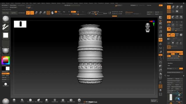The width and height of the screenshot is (186, 104).
Task: Toggle the Zadd mode button
Action: (73, 12)
